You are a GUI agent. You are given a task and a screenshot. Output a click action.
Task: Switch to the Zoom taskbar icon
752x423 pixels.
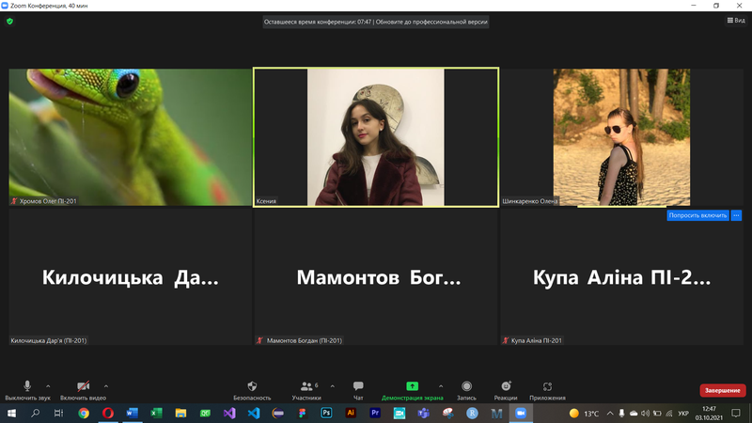521,413
